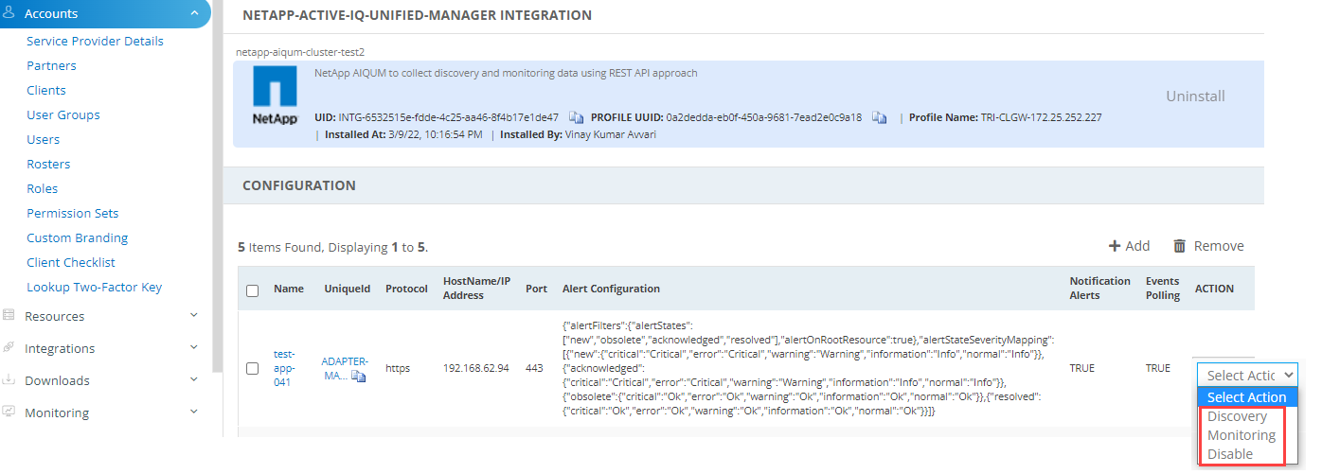The height and width of the screenshot is (474, 1322).
Task: Click the NetApp logo thumbnail
Action: point(276,97)
